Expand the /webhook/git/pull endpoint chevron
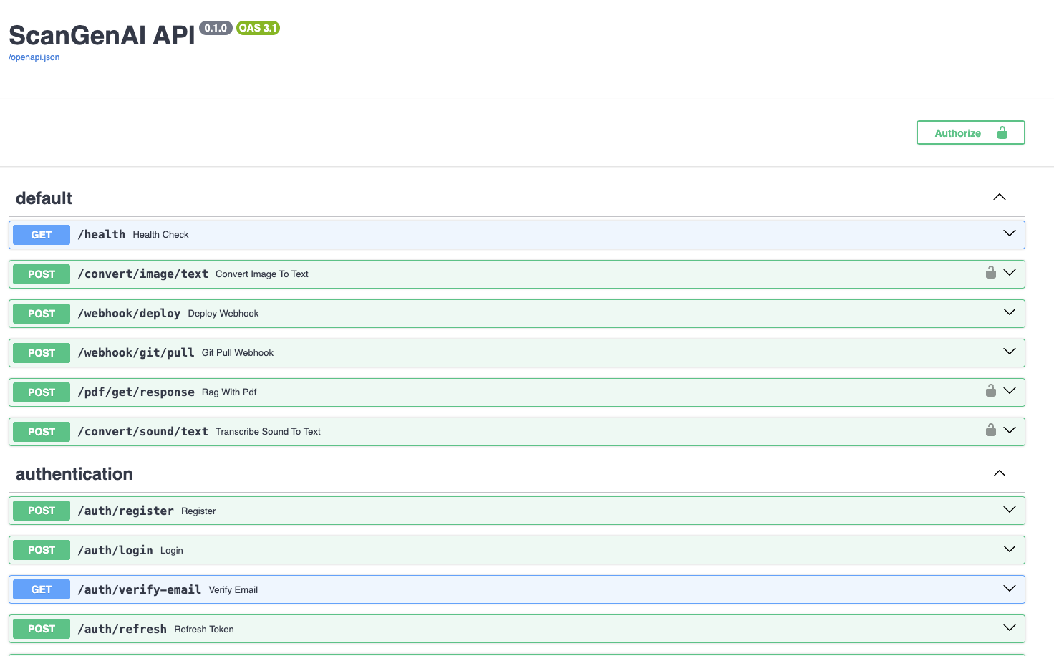1054x656 pixels. [1009, 352]
